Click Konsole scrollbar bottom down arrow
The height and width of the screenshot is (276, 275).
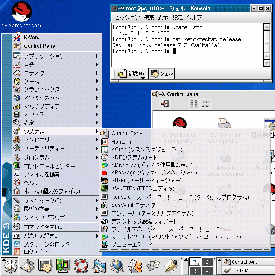[x=267, y=63]
